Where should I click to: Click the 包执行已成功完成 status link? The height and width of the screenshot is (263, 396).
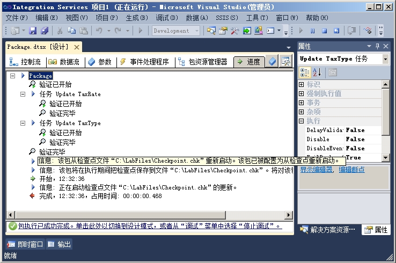pyautogui.click(x=150, y=226)
